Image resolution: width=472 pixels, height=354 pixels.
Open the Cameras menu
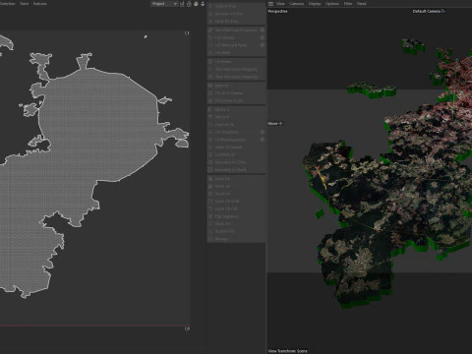click(x=296, y=4)
